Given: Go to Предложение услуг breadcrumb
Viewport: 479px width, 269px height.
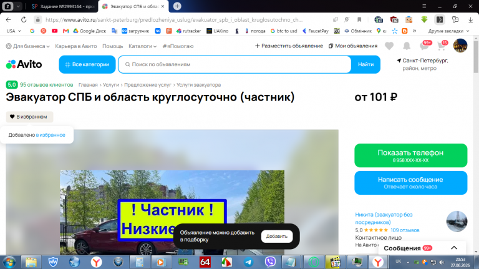Looking at the screenshot, I should click(x=148, y=85).
